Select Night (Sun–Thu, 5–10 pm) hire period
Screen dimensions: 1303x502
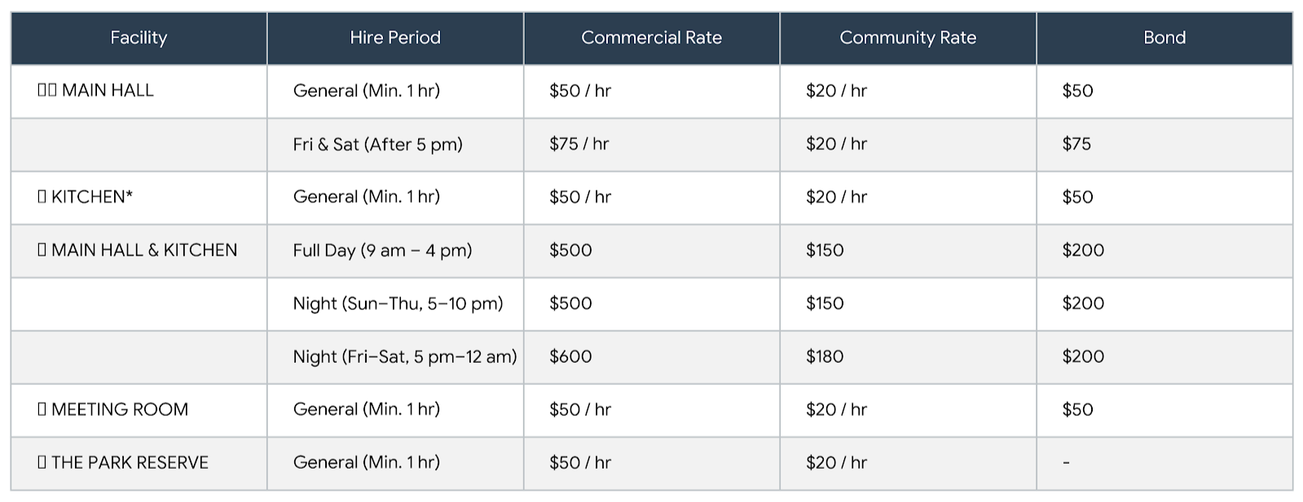point(398,303)
